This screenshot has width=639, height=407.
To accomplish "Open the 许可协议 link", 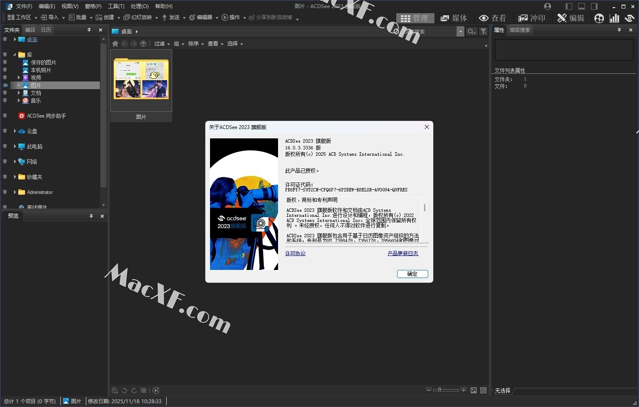I will pyautogui.click(x=295, y=253).
